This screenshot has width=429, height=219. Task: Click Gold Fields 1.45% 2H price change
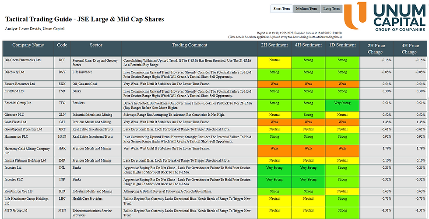coord(387,122)
